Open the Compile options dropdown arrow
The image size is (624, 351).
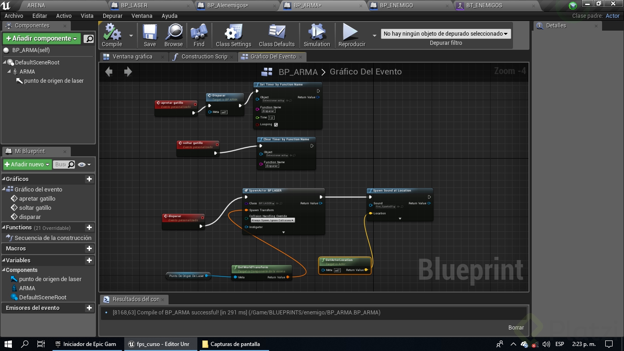[x=131, y=35]
